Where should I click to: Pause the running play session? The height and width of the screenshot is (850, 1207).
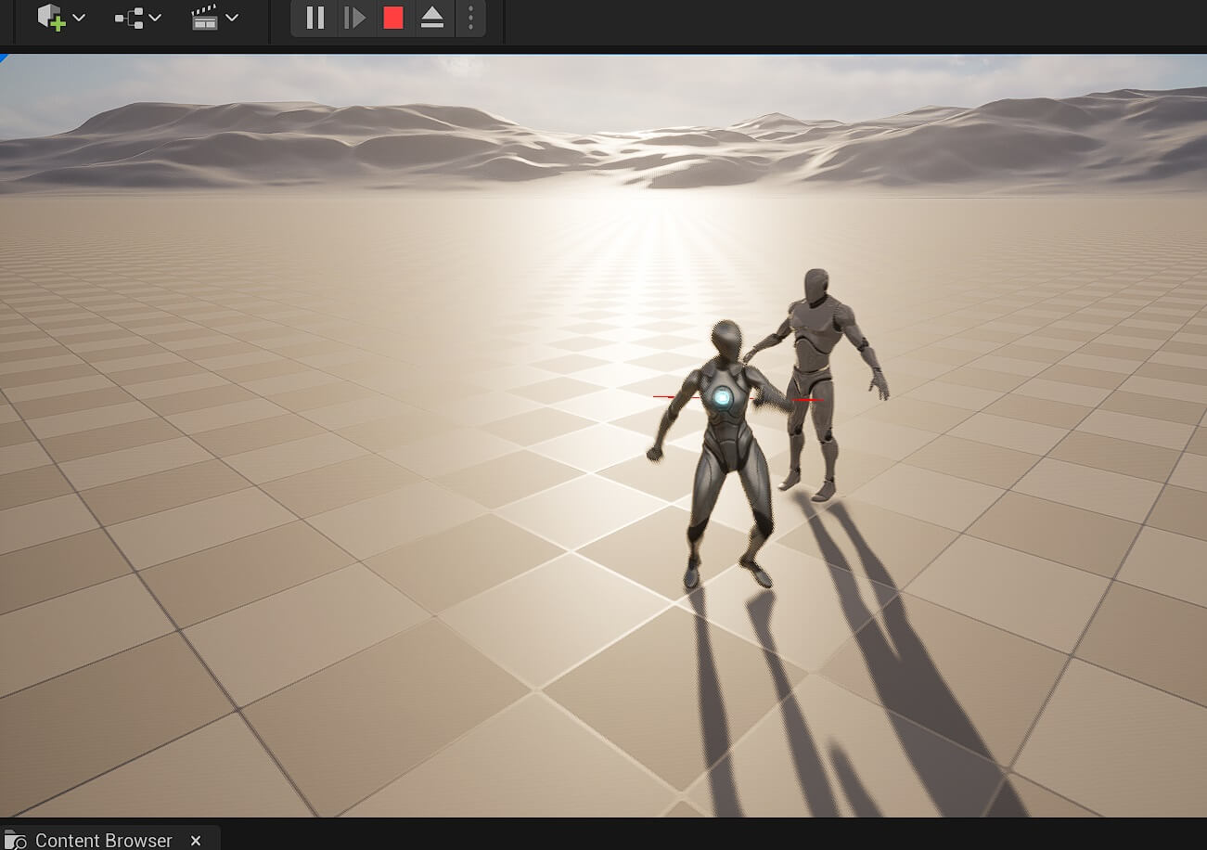315,18
